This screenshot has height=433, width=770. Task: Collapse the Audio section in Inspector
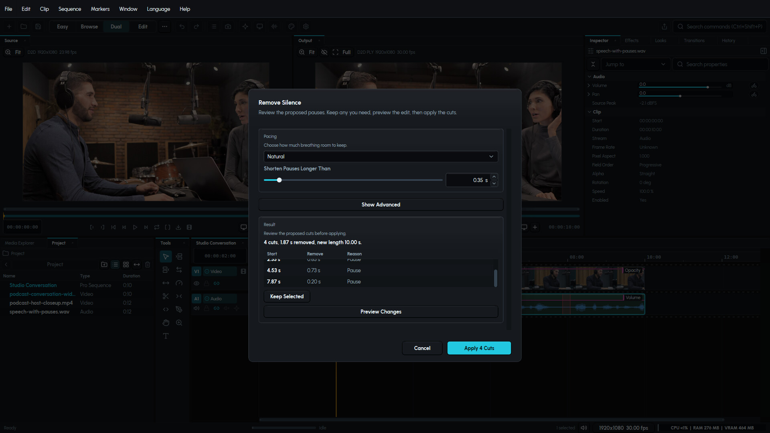coord(590,77)
